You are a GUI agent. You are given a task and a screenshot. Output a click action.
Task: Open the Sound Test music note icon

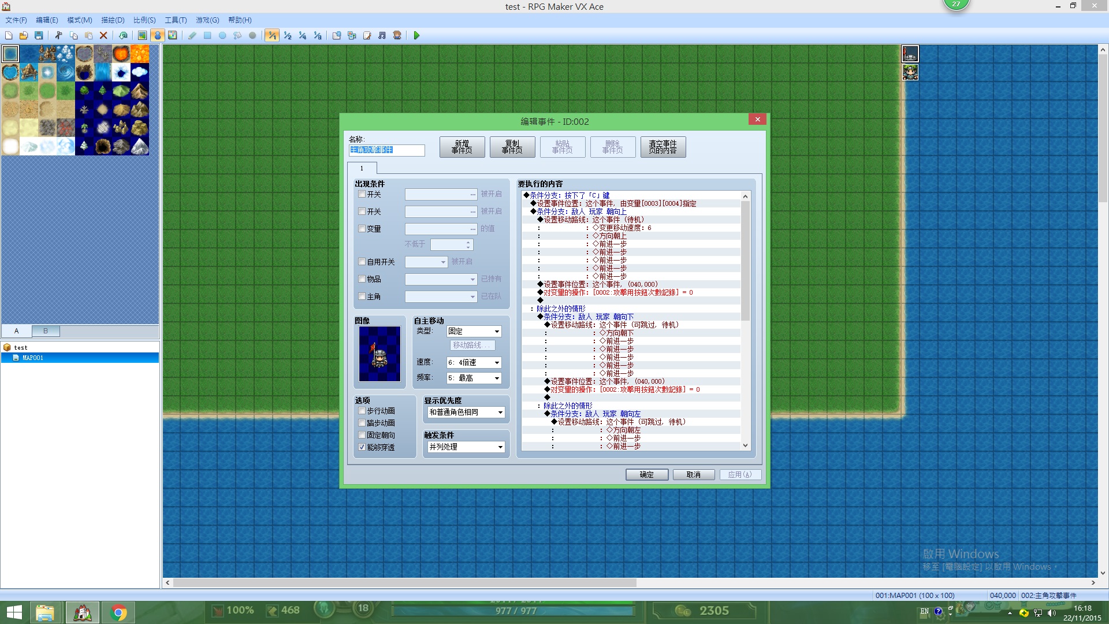tap(382, 36)
